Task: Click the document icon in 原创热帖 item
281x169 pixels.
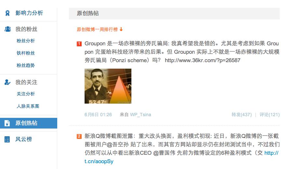Action: pyautogui.click(x=7, y=123)
